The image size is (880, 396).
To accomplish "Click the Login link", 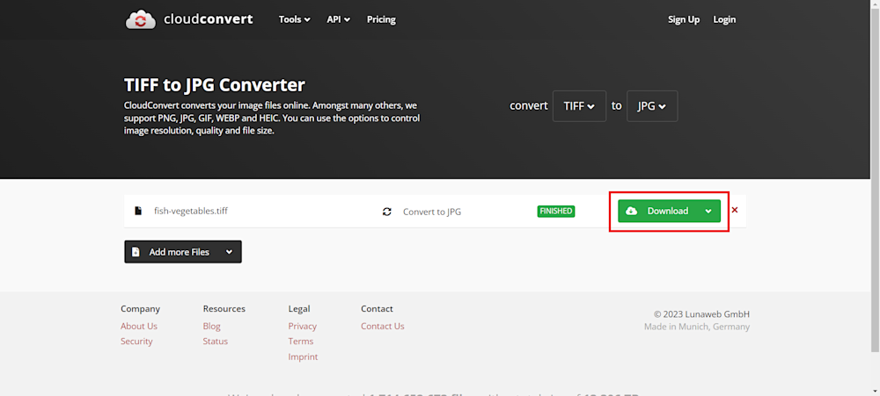I will [724, 19].
